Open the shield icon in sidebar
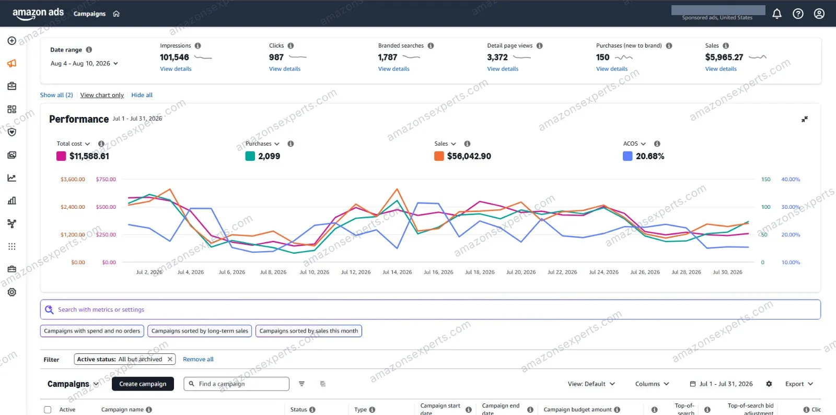The width and height of the screenshot is (836, 415). click(12, 132)
